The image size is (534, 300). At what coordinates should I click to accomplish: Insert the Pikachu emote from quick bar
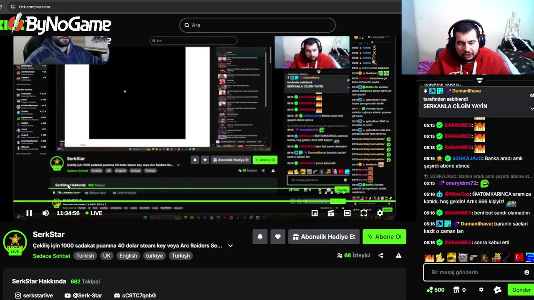(440, 257)
